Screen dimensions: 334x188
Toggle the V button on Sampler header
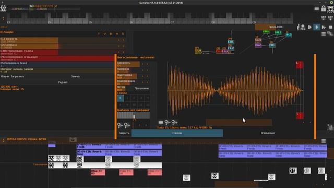tap(104, 33)
